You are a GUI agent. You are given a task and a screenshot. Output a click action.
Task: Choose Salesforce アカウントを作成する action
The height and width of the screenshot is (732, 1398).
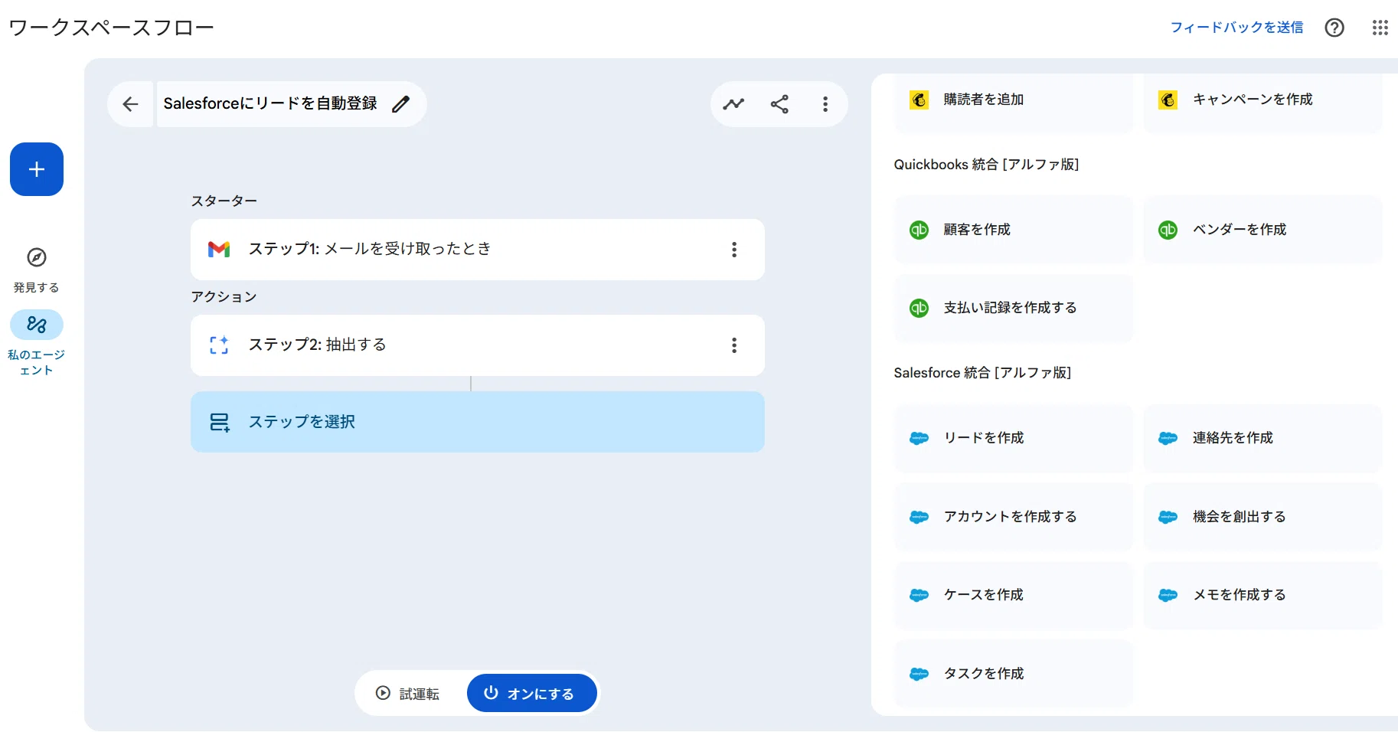coord(1014,517)
